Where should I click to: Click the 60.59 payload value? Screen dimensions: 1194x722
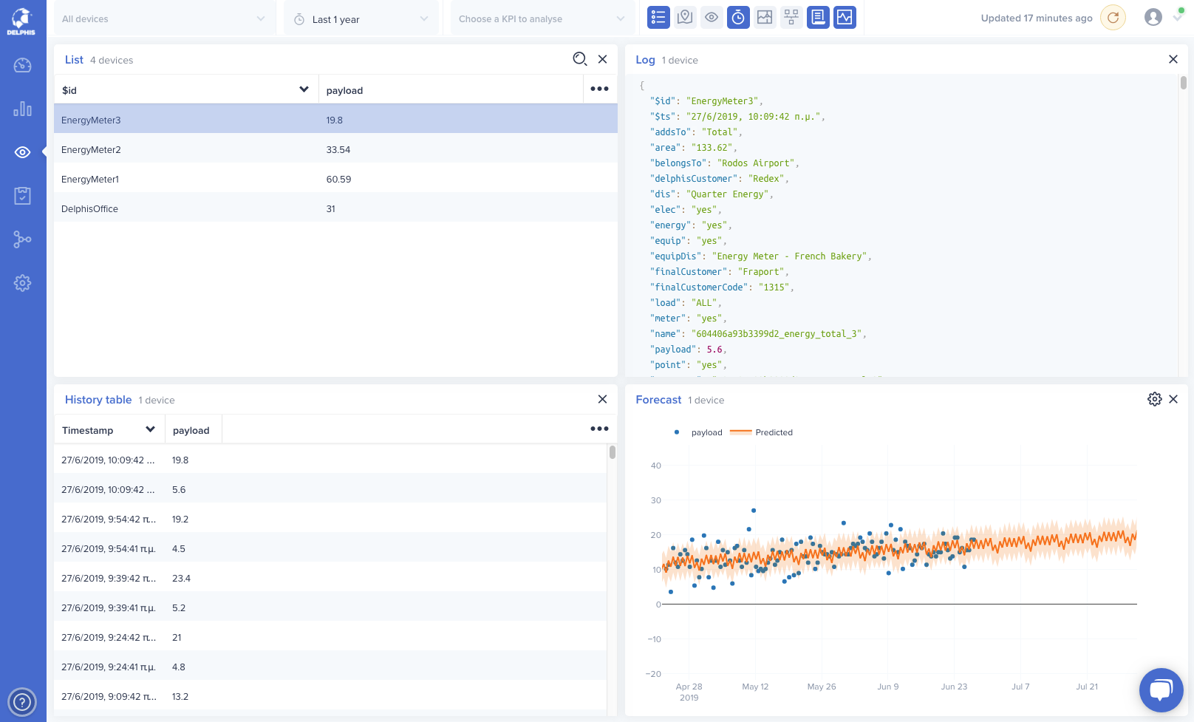(338, 179)
